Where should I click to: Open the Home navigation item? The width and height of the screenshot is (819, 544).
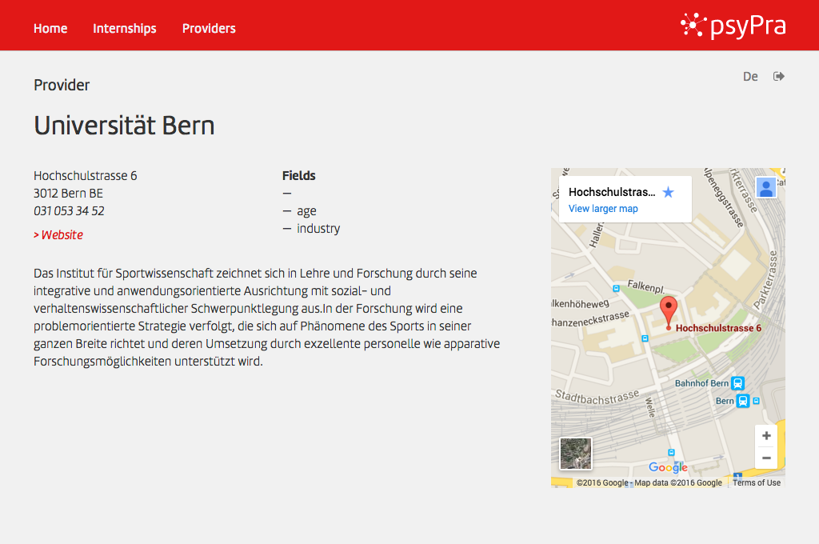[50, 28]
